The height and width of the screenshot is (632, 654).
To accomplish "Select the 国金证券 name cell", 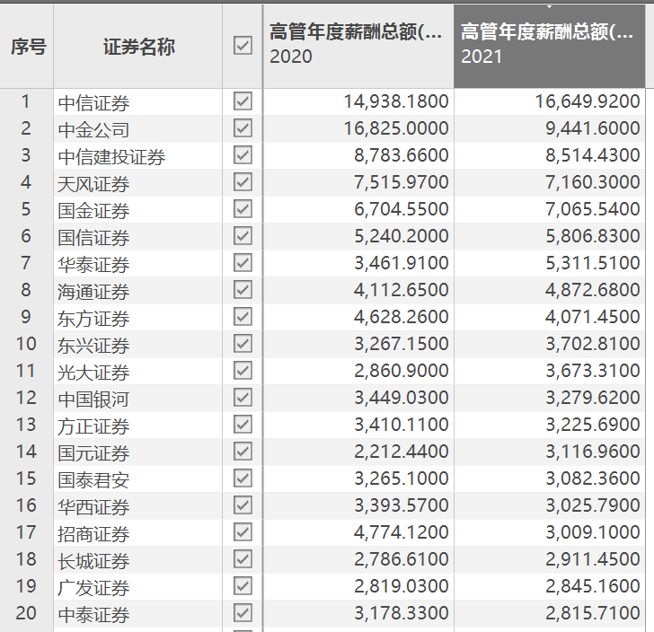I will [137, 209].
